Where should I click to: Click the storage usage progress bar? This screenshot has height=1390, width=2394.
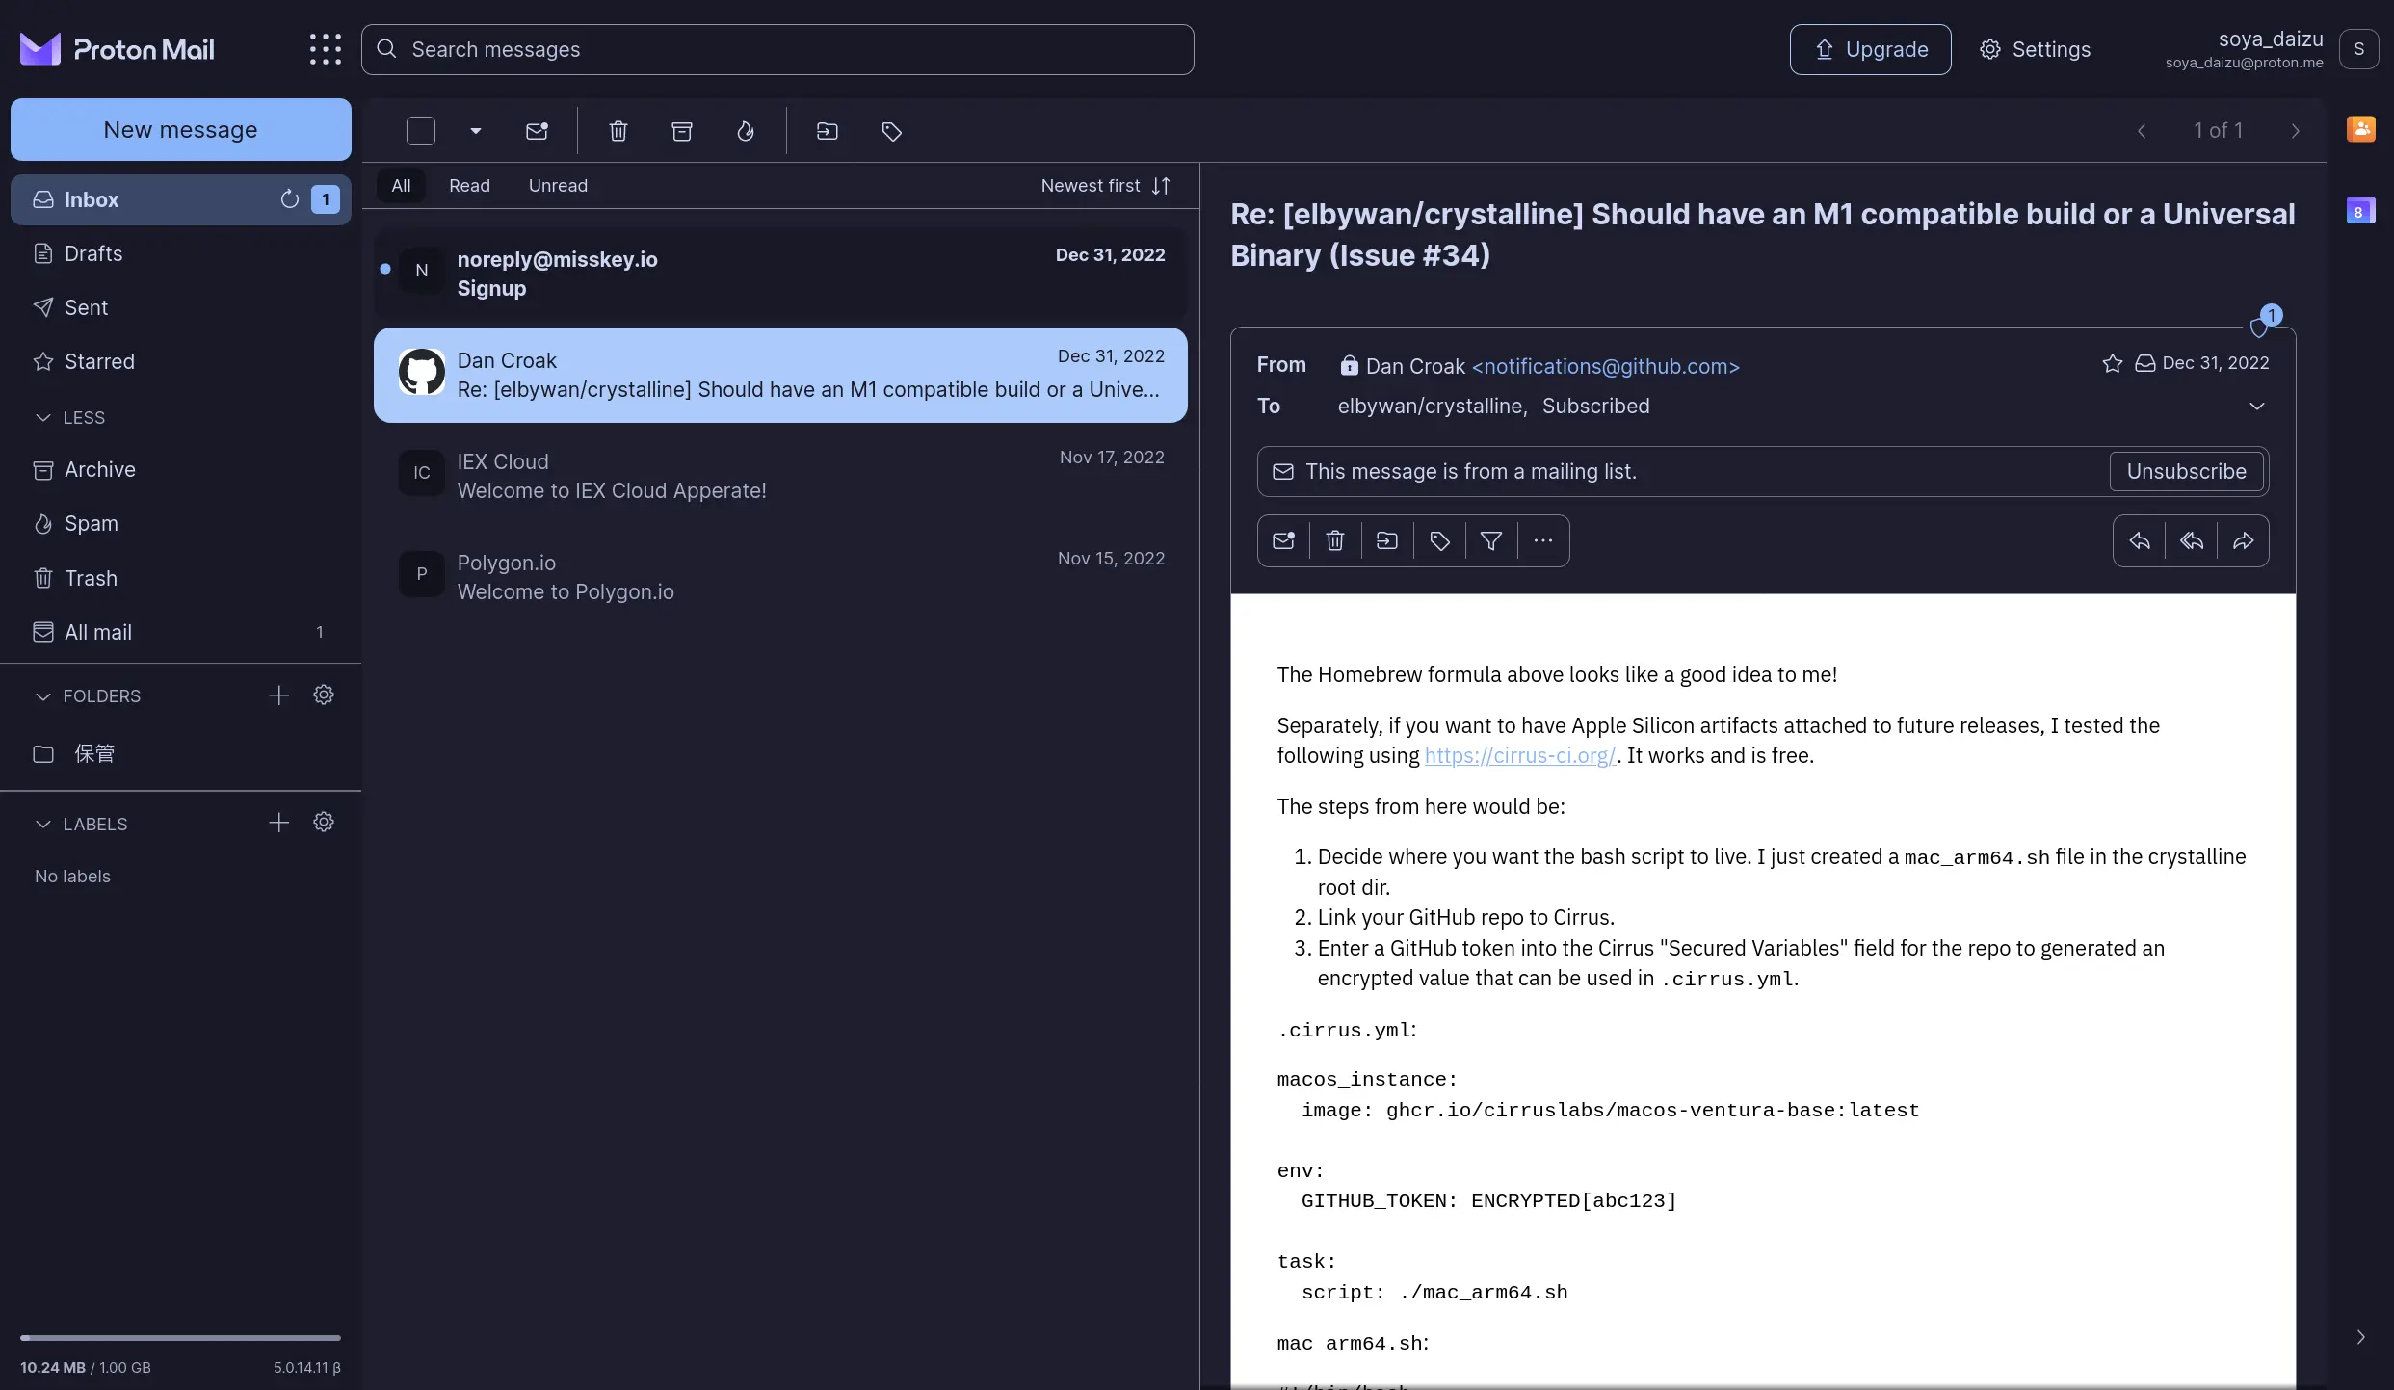(x=180, y=1337)
